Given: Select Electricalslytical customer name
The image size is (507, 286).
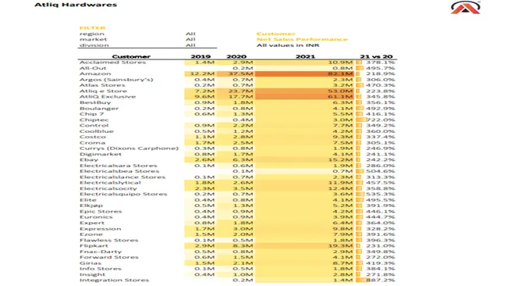Looking at the screenshot, I should (x=110, y=183).
